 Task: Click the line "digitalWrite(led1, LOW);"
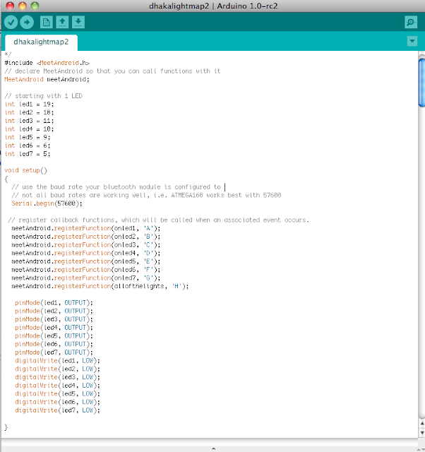coord(58,361)
